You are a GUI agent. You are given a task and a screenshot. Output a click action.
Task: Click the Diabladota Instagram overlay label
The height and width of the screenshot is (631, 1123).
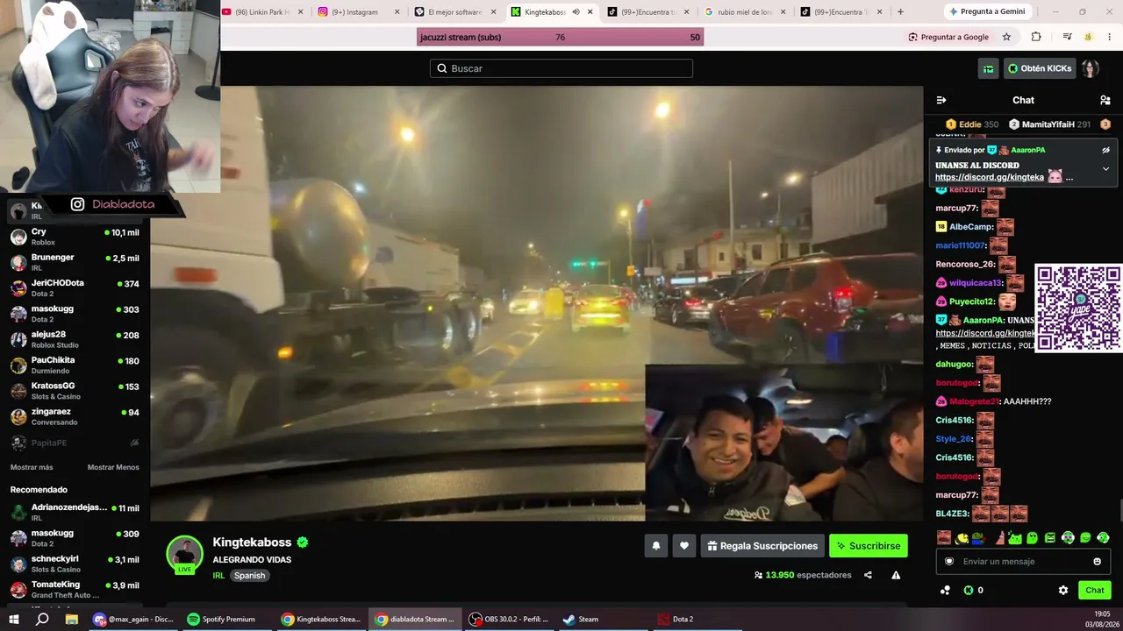point(112,204)
